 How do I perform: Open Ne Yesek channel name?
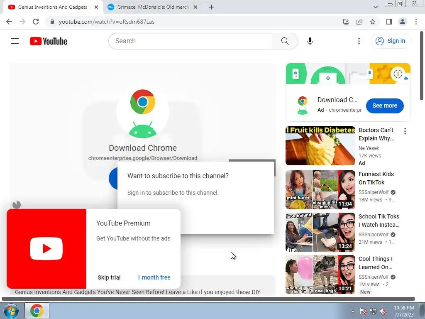click(x=369, y=148)
